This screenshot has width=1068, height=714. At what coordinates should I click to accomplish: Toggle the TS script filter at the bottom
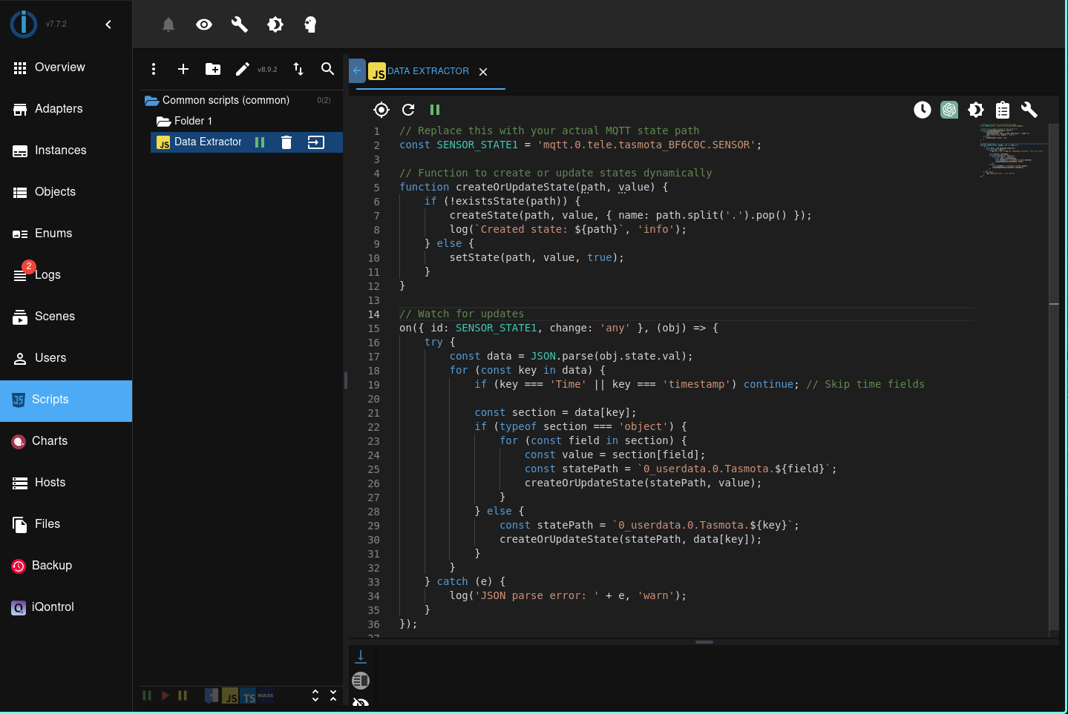[249, 695]
